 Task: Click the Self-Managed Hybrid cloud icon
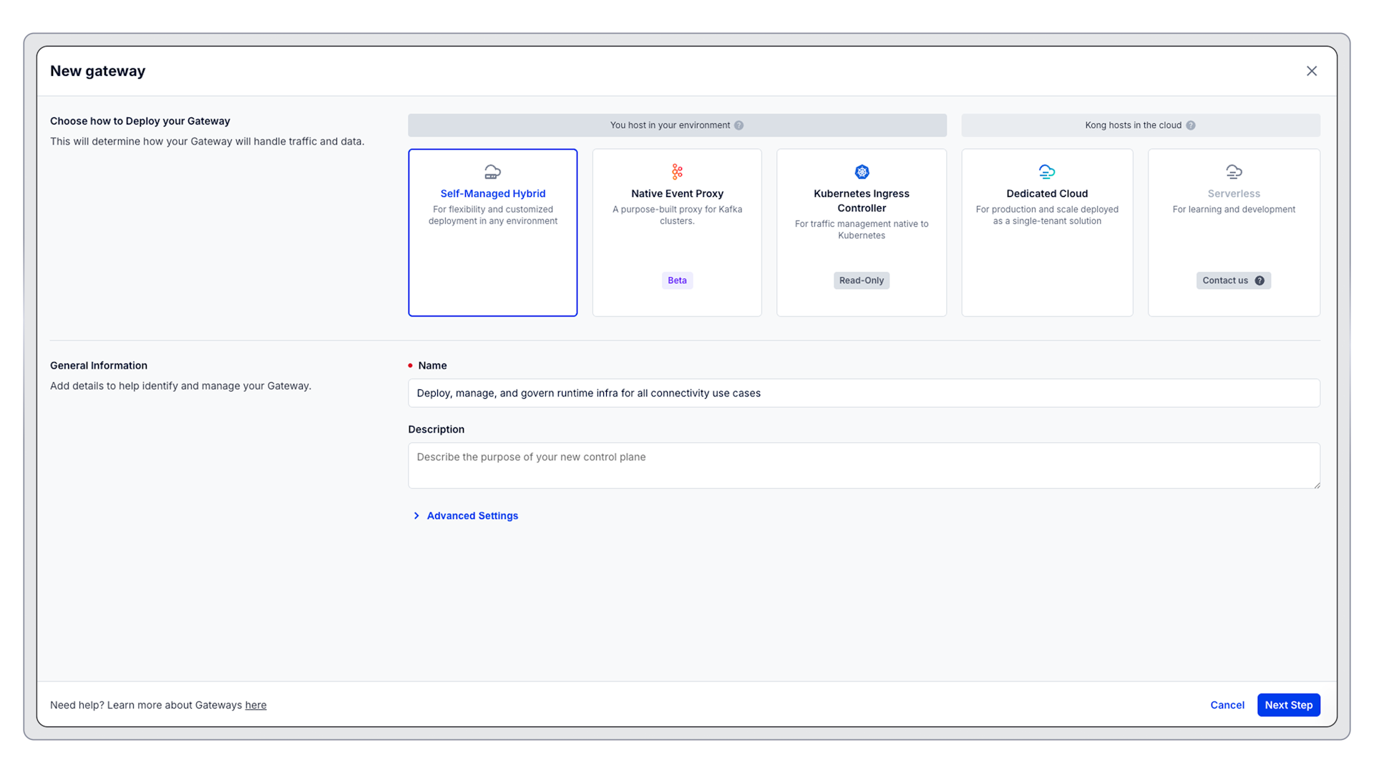click(492, 171)
